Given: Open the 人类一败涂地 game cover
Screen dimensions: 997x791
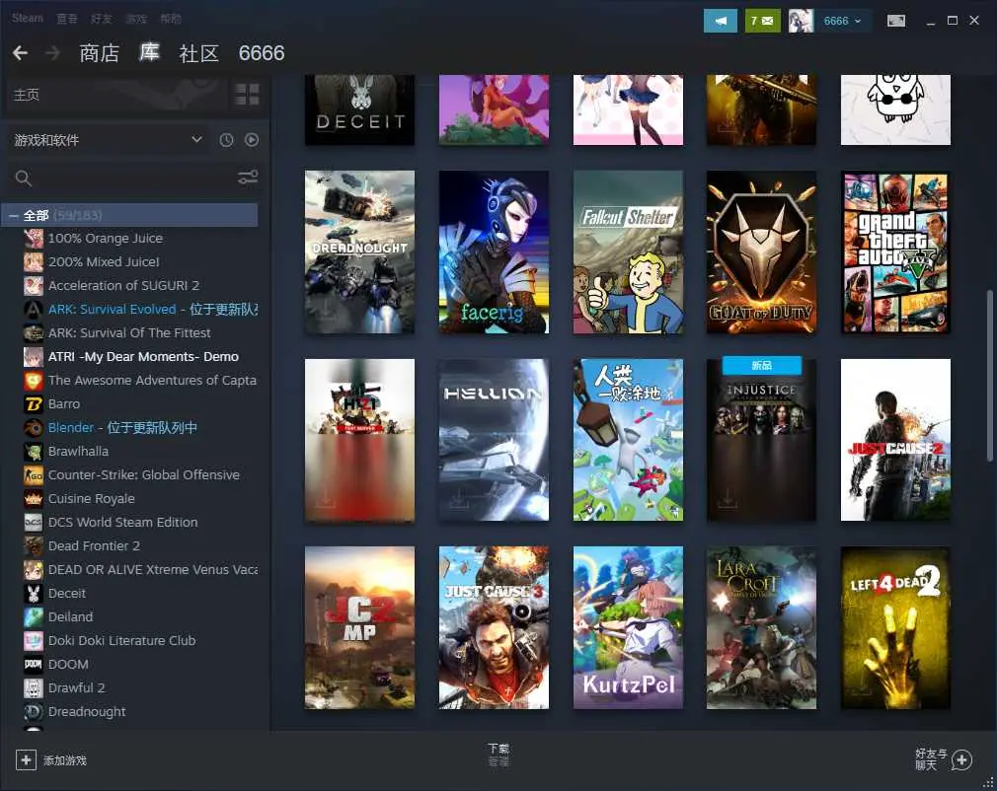Looking at the screenshot, I should click(x=628, y=440).
